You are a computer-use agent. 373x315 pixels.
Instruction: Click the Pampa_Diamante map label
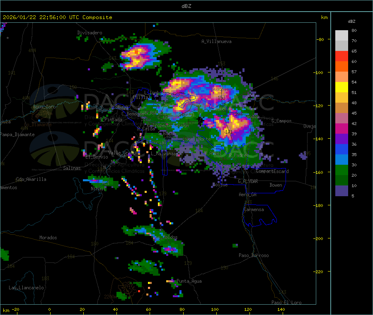[17, 135]
